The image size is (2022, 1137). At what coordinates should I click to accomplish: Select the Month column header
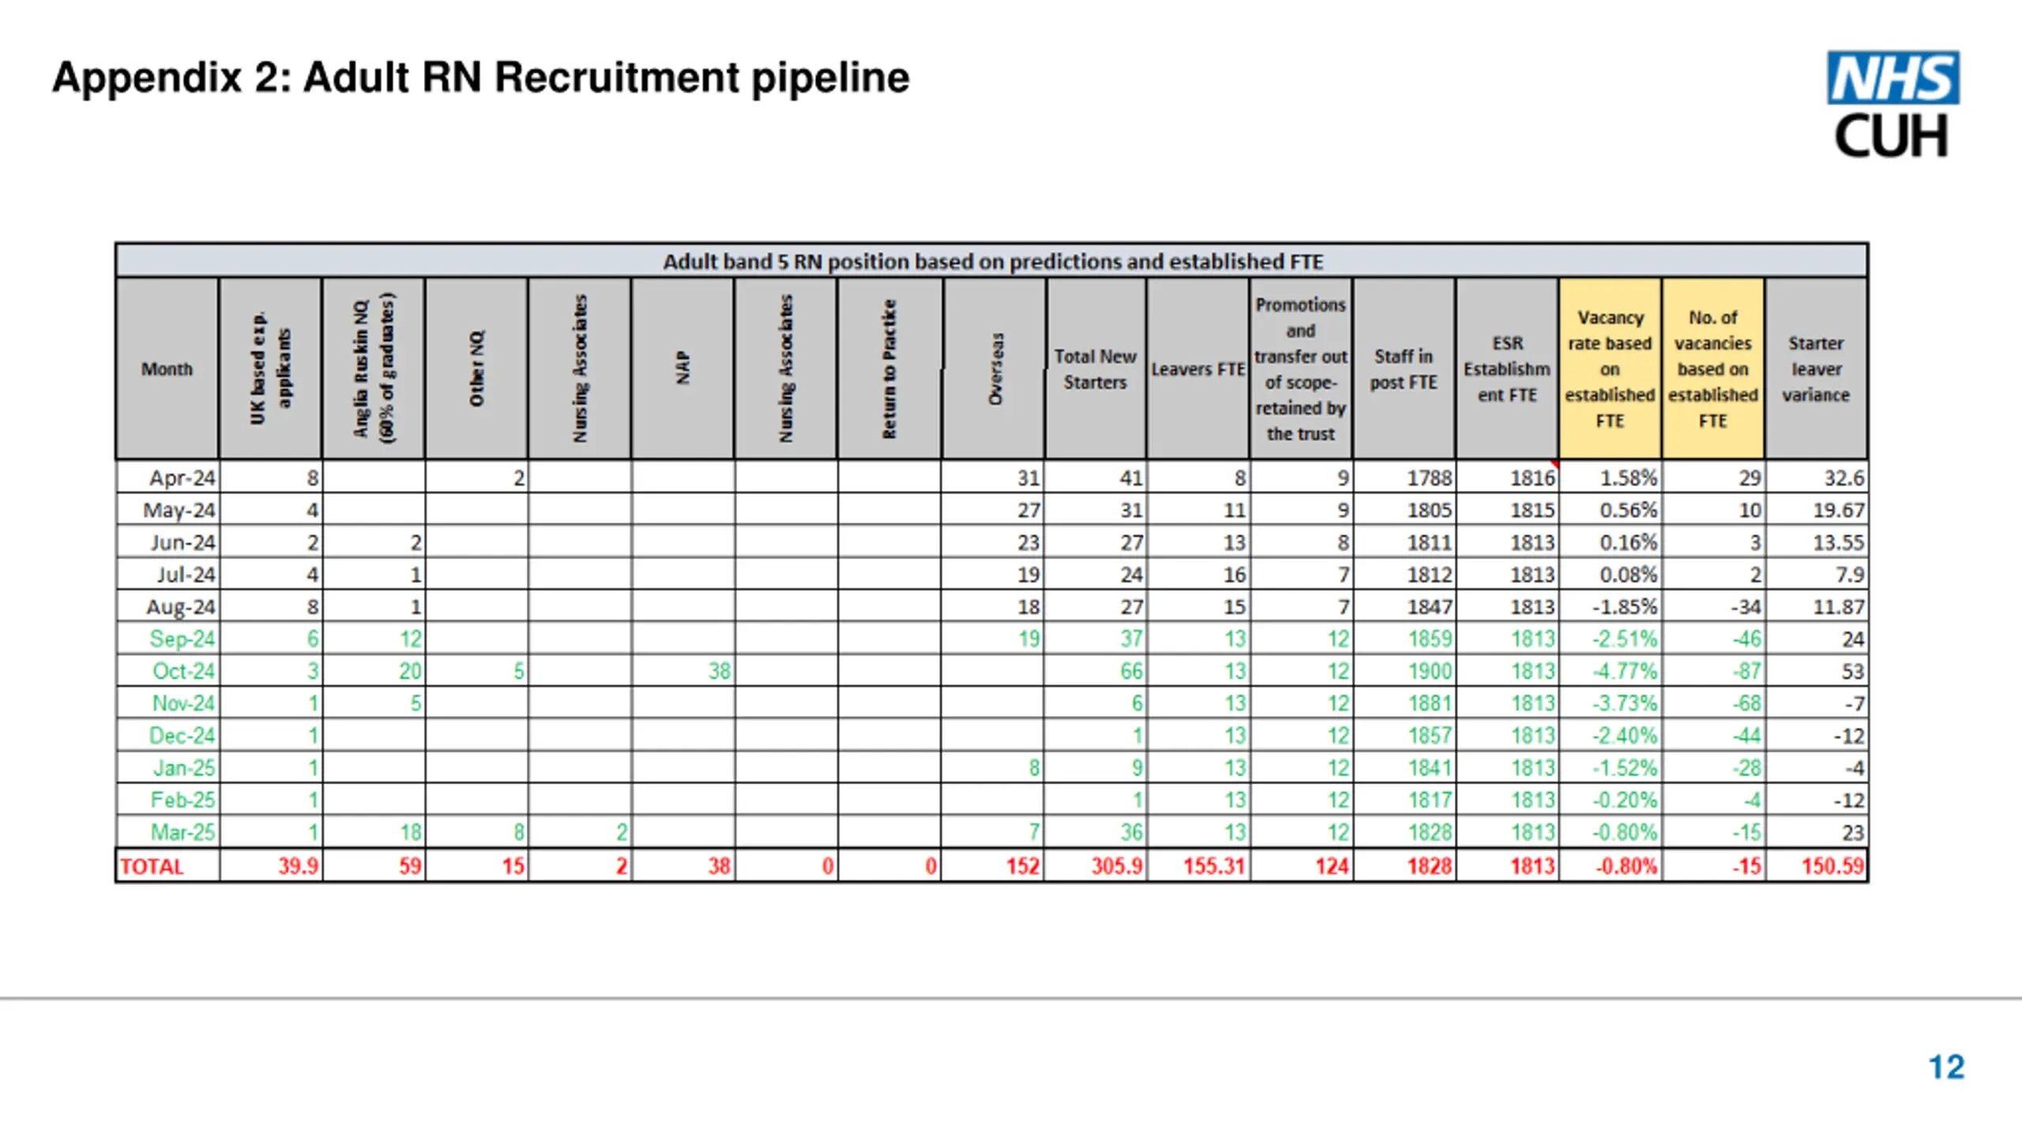coord(167,369)
